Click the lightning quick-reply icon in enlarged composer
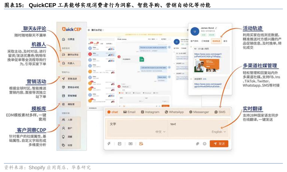The height and width of the screenshot is (172, 287). 109,144
